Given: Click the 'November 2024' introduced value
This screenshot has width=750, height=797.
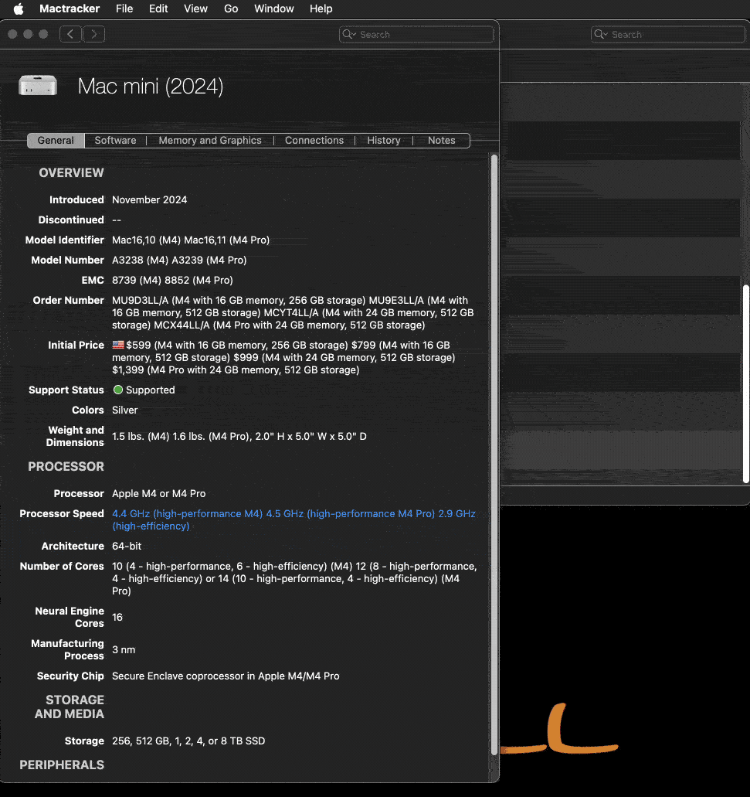Looking at the screenshot, I should [149, 199].
